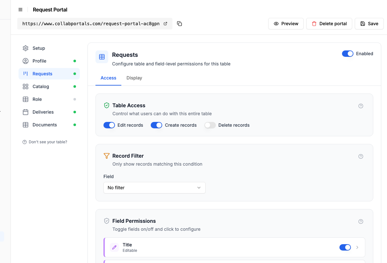
Task: Disable the Create records toggle
Action: pos(156,125)
